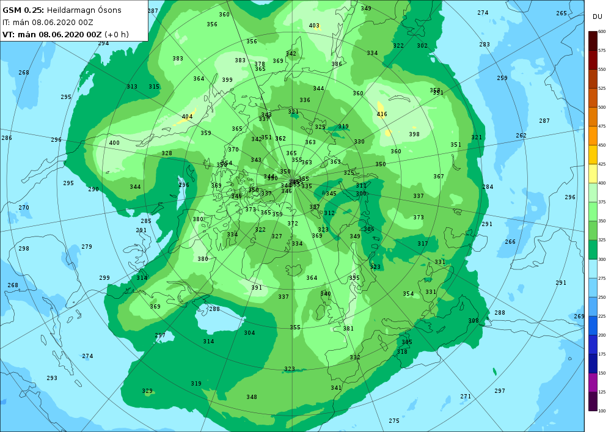Click the "475" legend tick label
This screenshot has width=611, height=432.
[x=602, y=126]
